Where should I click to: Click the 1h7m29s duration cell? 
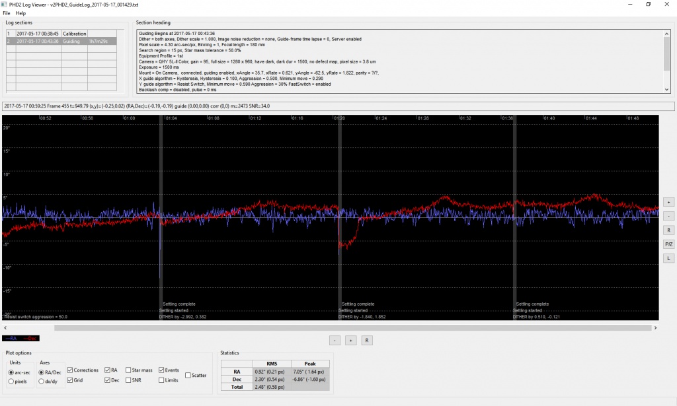click(102, 42)
